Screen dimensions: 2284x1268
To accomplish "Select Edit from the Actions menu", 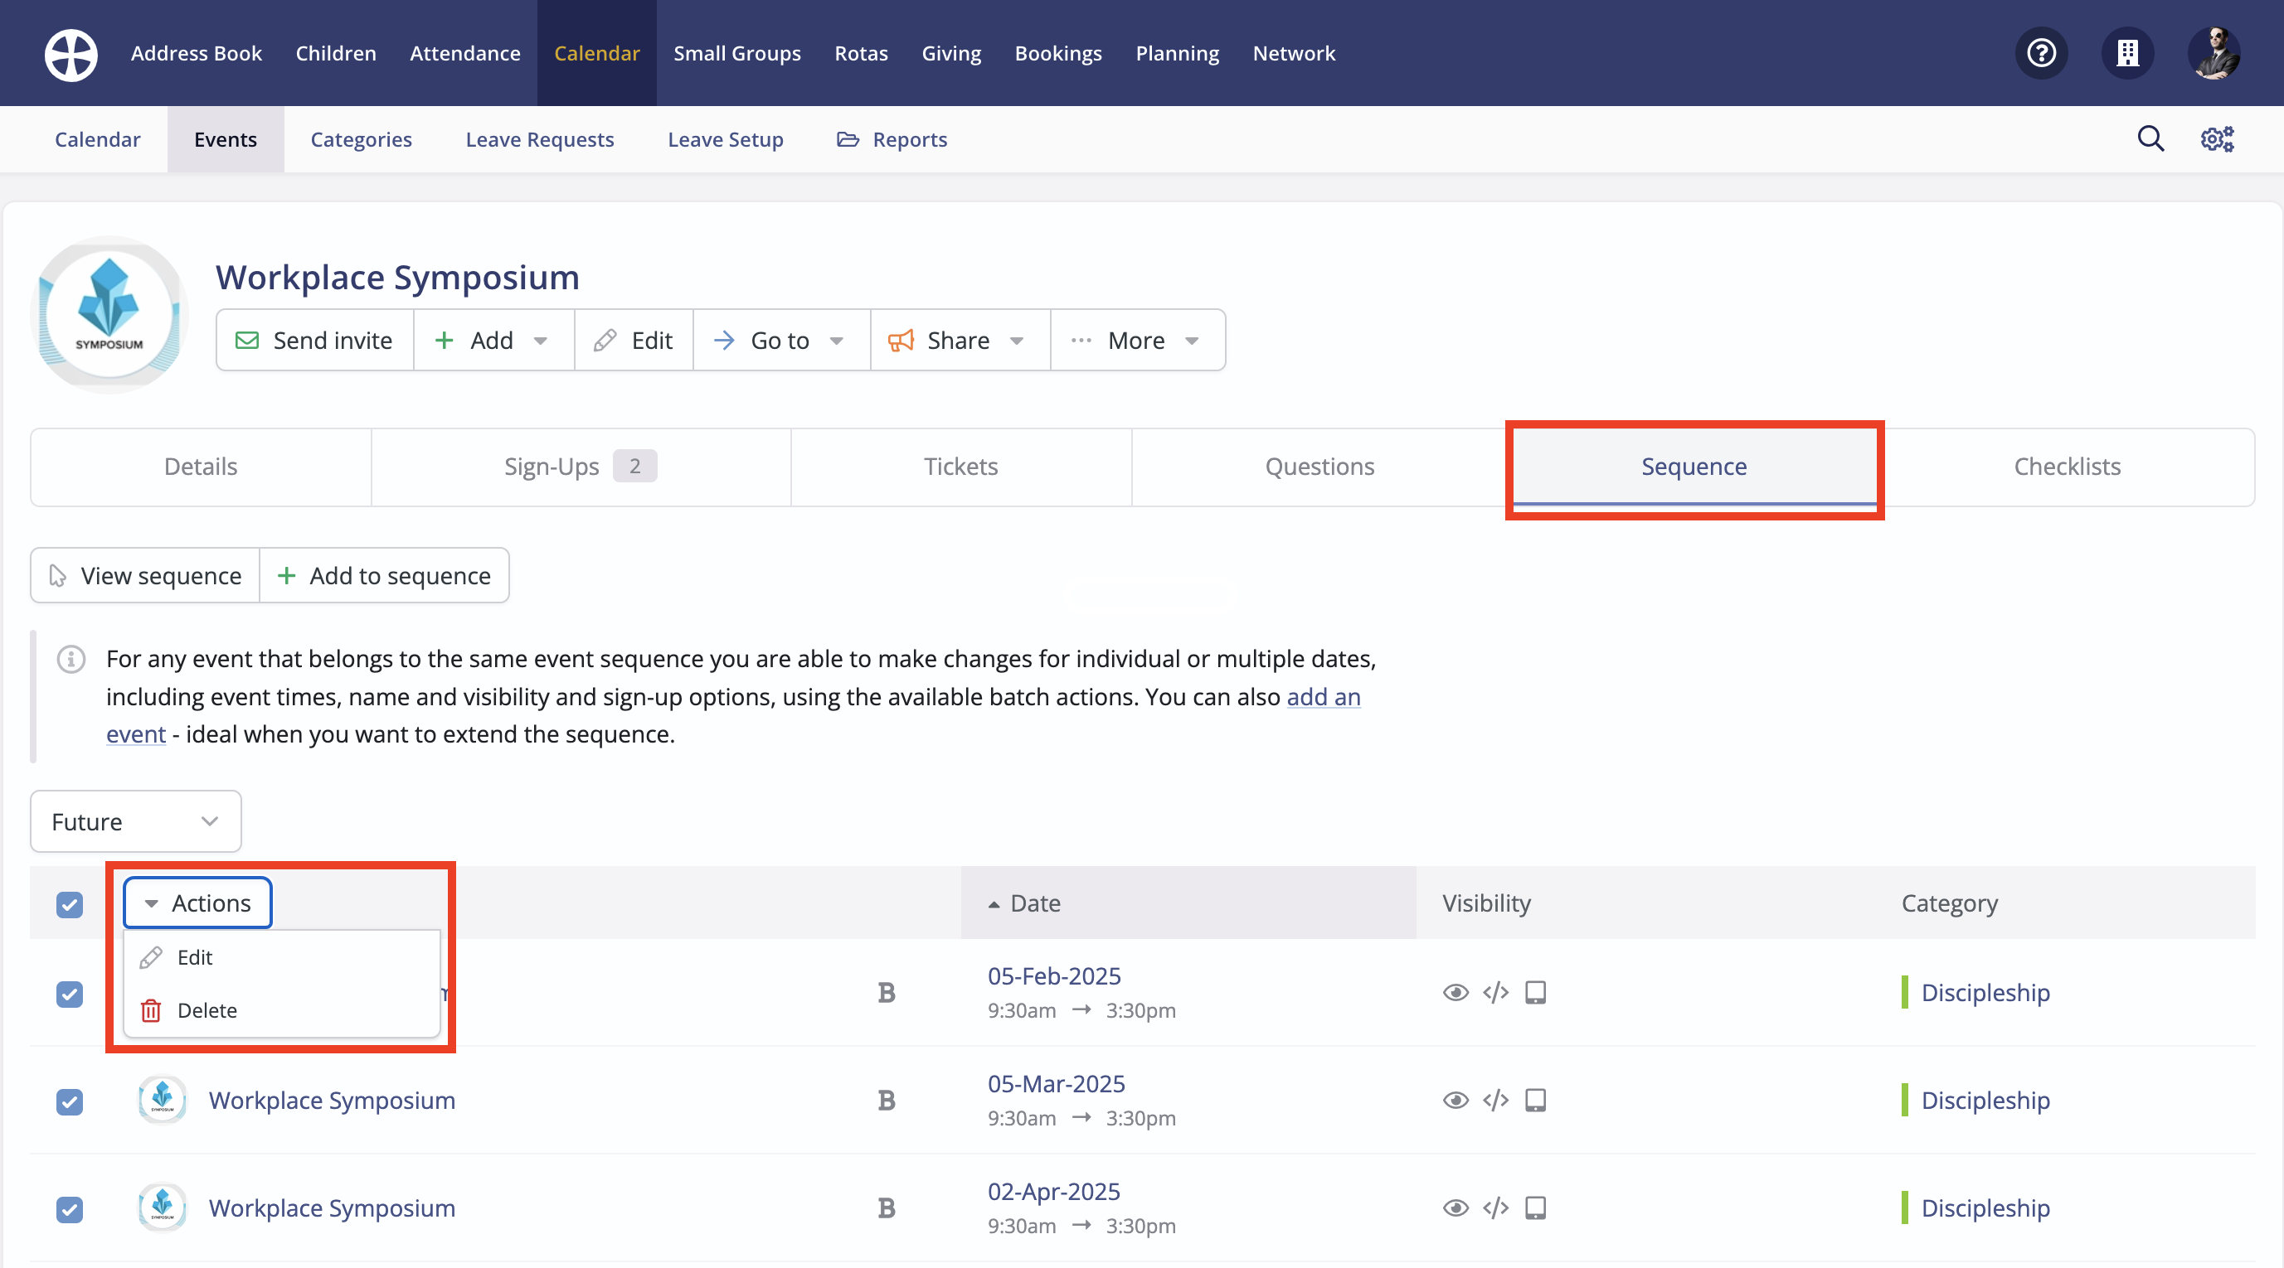I will [x=282, y=957].
